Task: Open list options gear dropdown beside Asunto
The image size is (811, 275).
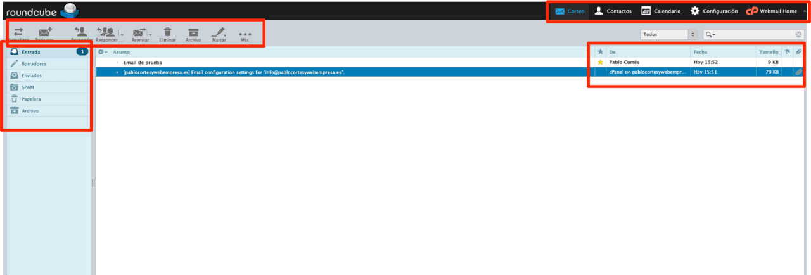Action: click(x=103, y=52)
